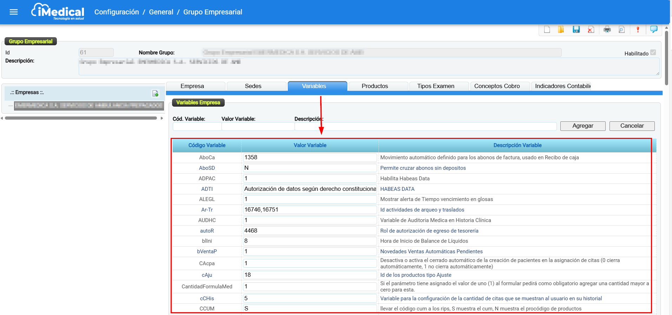Switch to the Productos tab

375,86
